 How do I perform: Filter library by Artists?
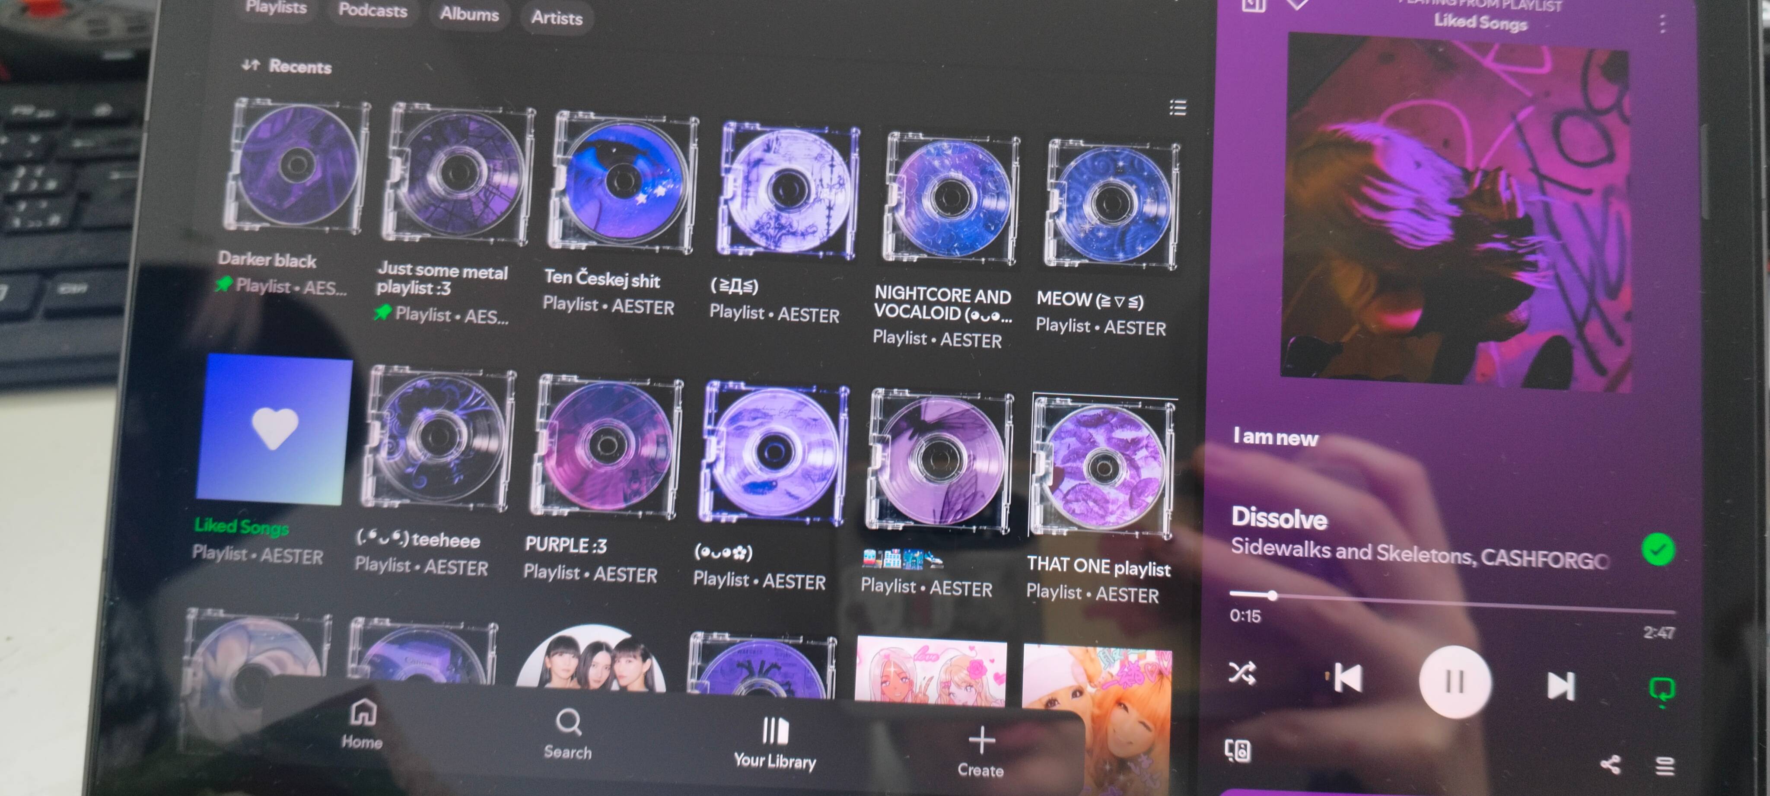coord(557,18)
